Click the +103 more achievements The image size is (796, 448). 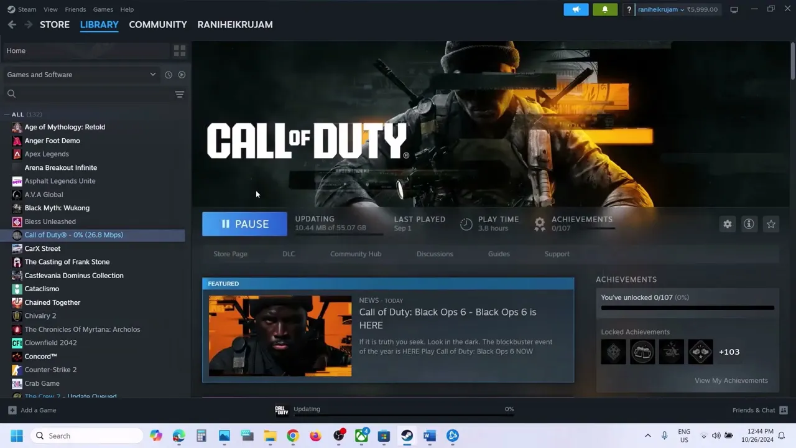729,352
